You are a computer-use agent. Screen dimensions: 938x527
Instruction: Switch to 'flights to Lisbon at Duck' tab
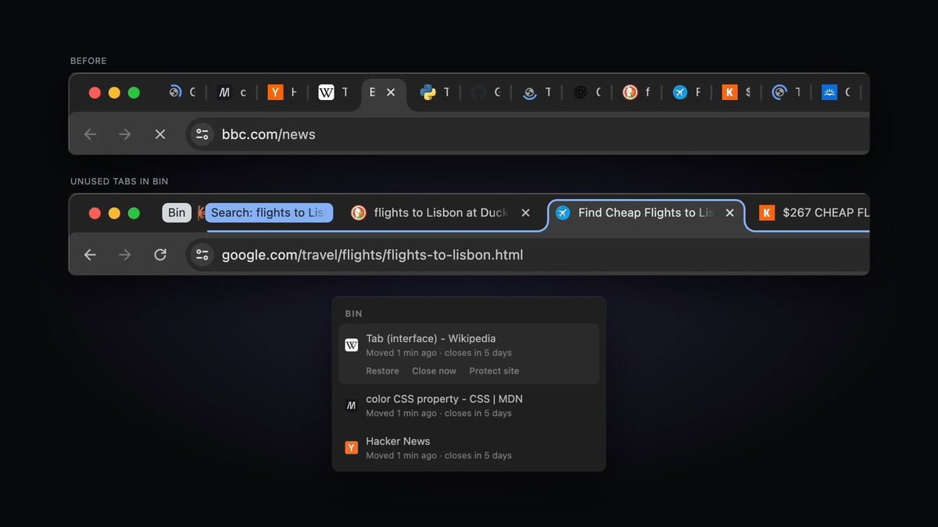click(441, 212)
